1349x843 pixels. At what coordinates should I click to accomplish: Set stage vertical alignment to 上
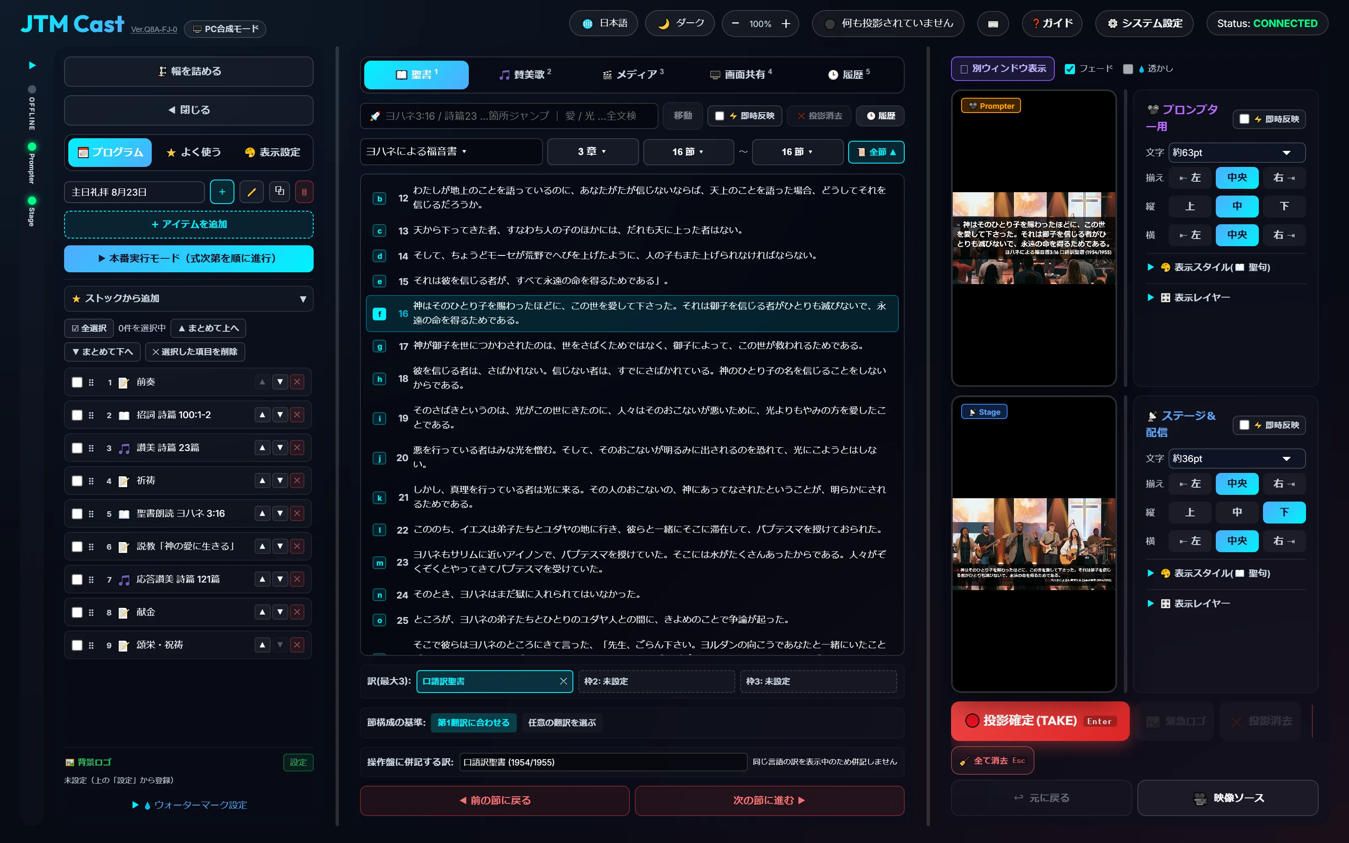tap(1190, 513)
